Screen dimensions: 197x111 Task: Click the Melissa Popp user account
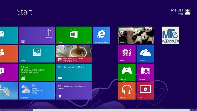(x=177, y=11)
